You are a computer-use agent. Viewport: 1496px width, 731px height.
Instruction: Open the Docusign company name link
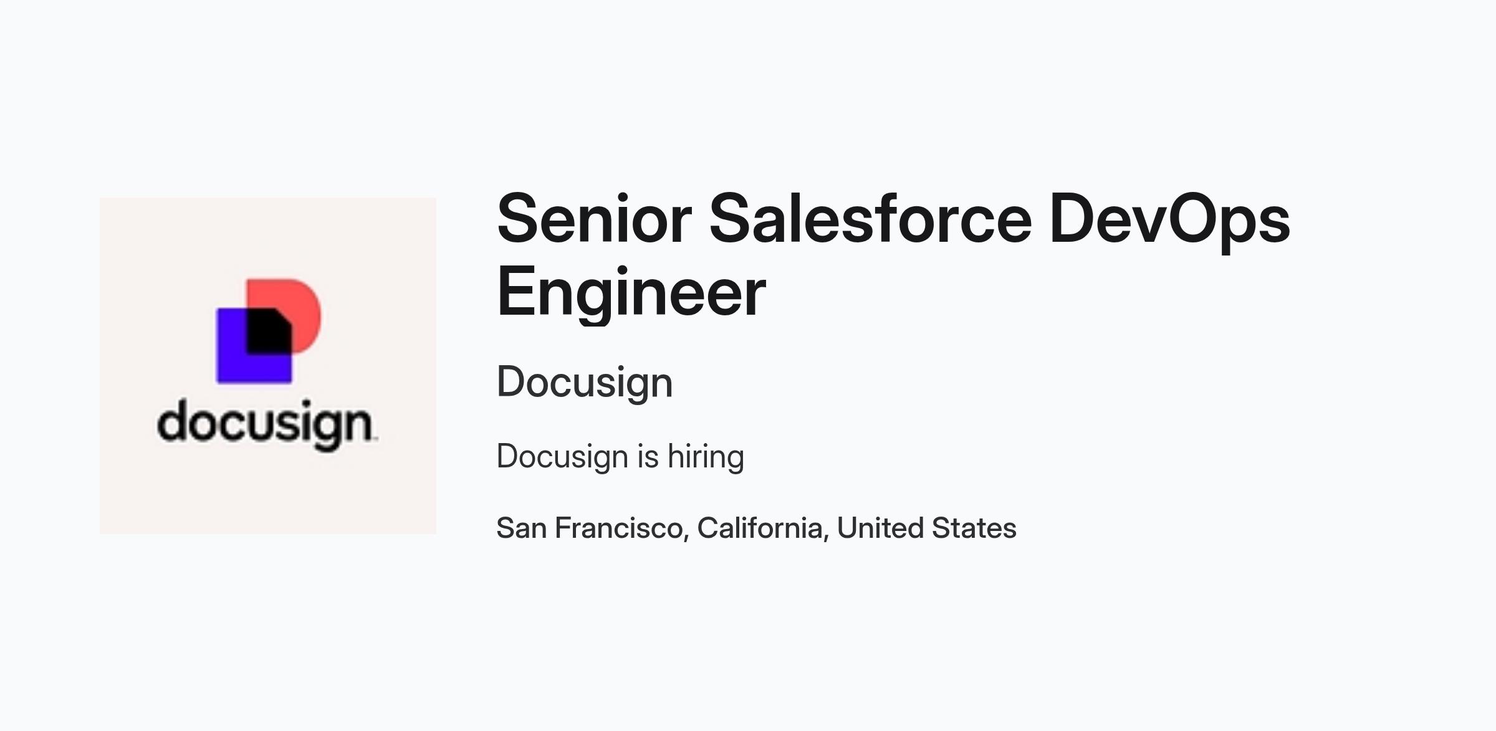(585, 383)
